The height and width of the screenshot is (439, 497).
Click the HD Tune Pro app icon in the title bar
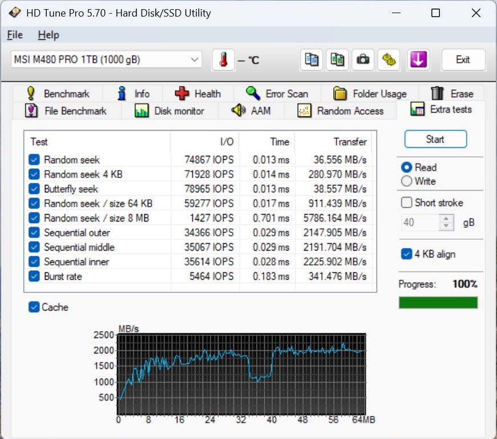point(14,13)
